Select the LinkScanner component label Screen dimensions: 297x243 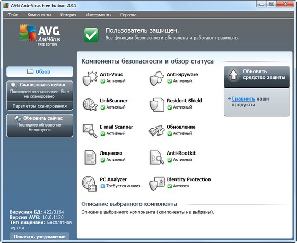[x=113, y=101]
